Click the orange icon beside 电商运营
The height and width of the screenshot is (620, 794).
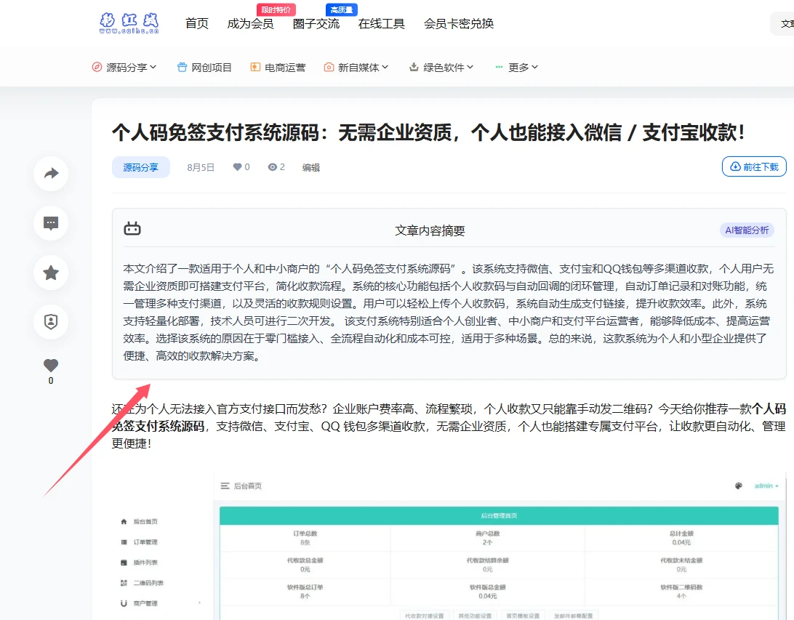point(255,67)
